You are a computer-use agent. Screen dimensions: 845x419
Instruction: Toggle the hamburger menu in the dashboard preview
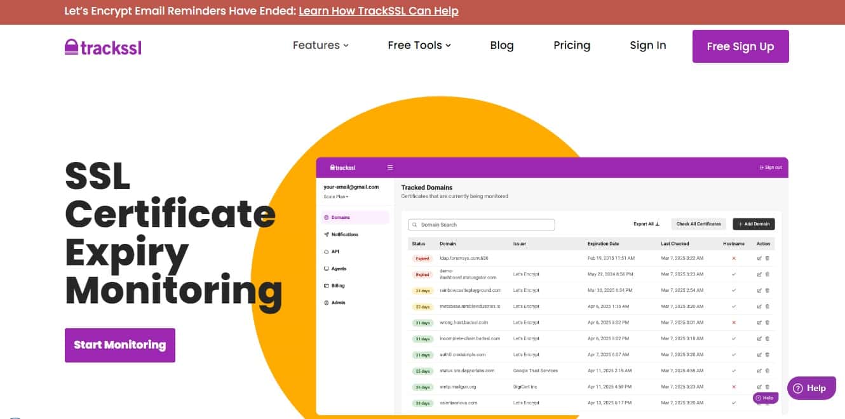coord(390,168)
